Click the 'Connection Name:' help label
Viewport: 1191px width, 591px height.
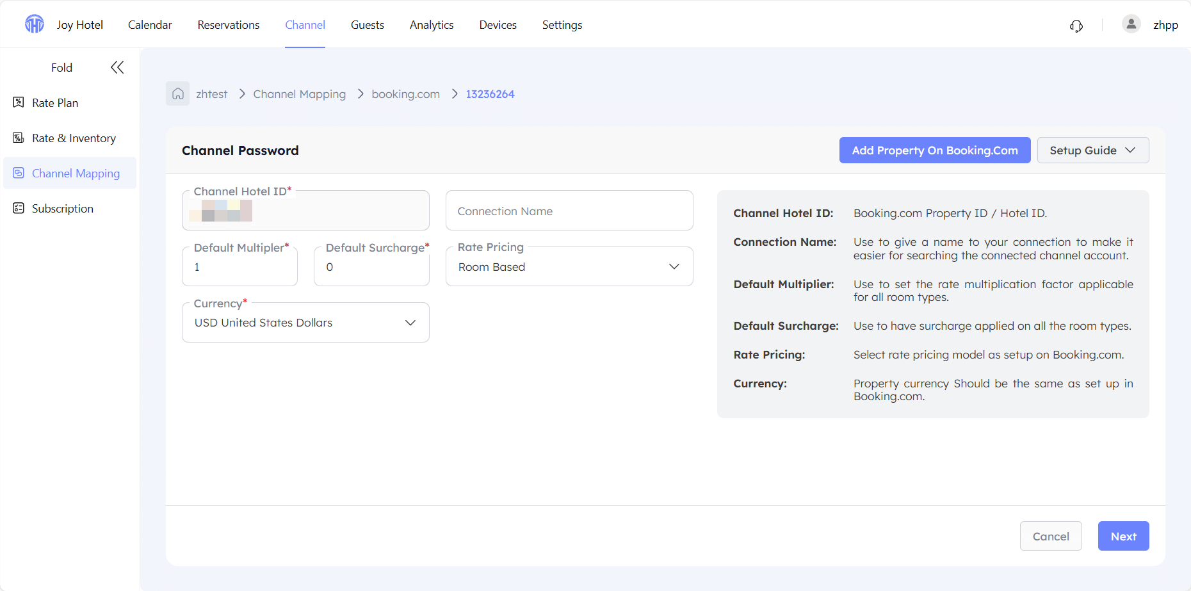[785, 242]
